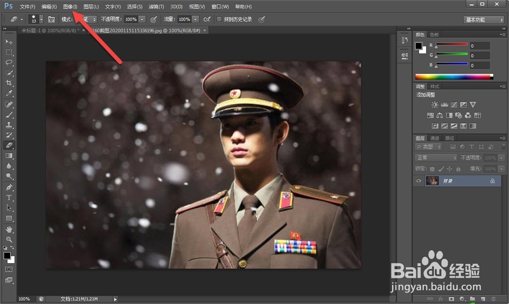Open the workspace switcher dropdown

[x=484, y=20]
